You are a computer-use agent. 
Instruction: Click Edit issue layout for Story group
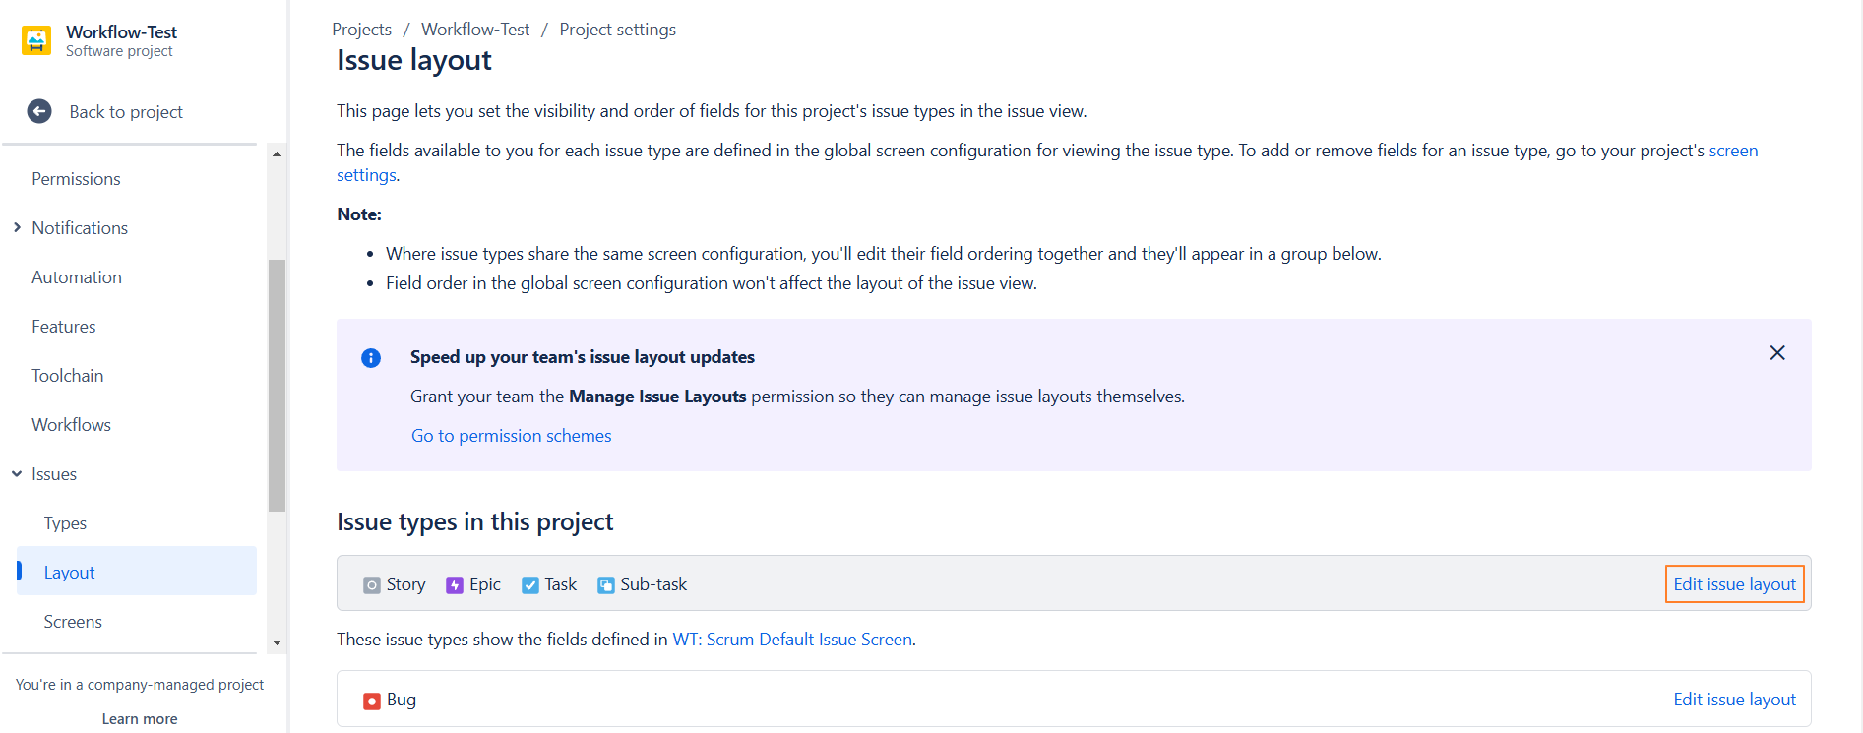tap(1734, 584)
